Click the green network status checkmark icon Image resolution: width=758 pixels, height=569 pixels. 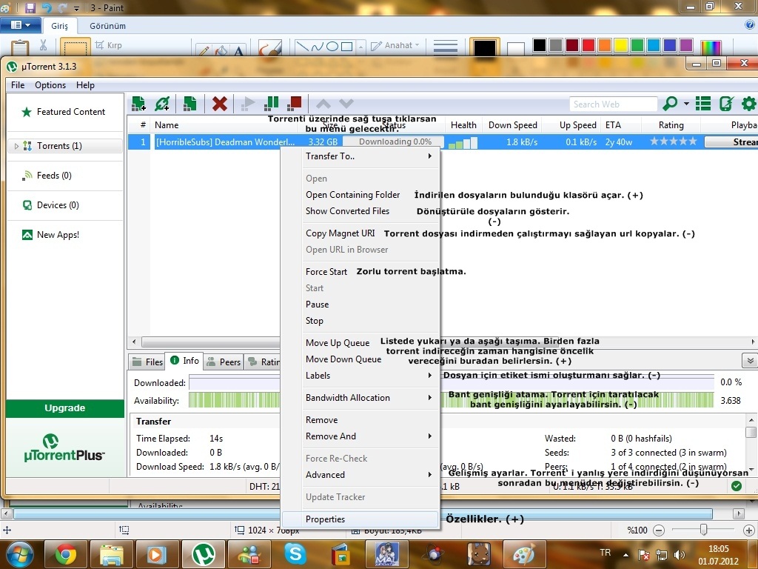[737, 486]
